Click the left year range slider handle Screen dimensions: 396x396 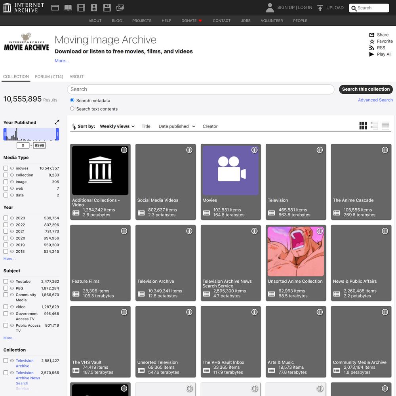[5, 134]
